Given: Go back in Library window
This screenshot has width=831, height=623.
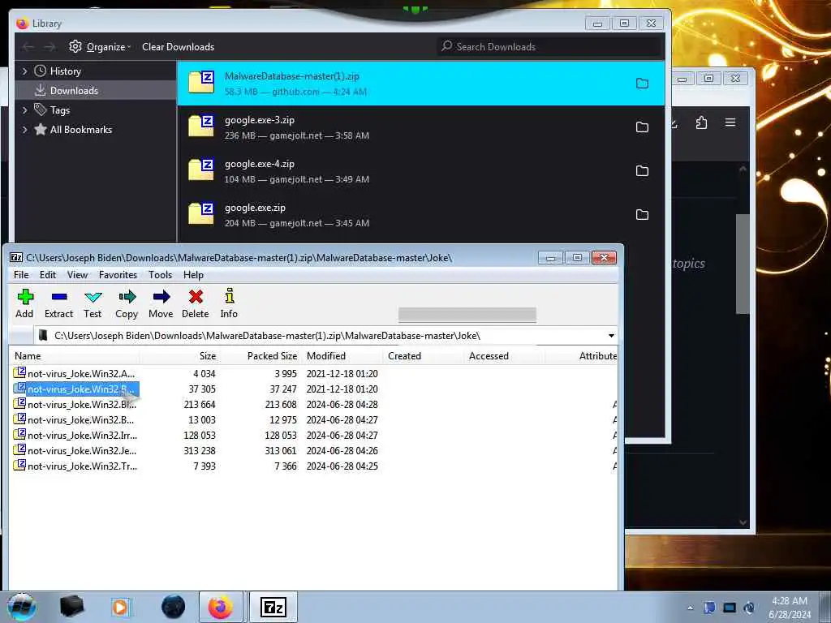Looking at the screenshot, I should click(28, 47).
